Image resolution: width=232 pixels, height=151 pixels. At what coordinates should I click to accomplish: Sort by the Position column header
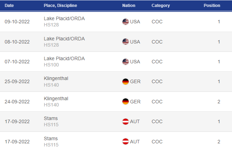(x=212, y=6)
